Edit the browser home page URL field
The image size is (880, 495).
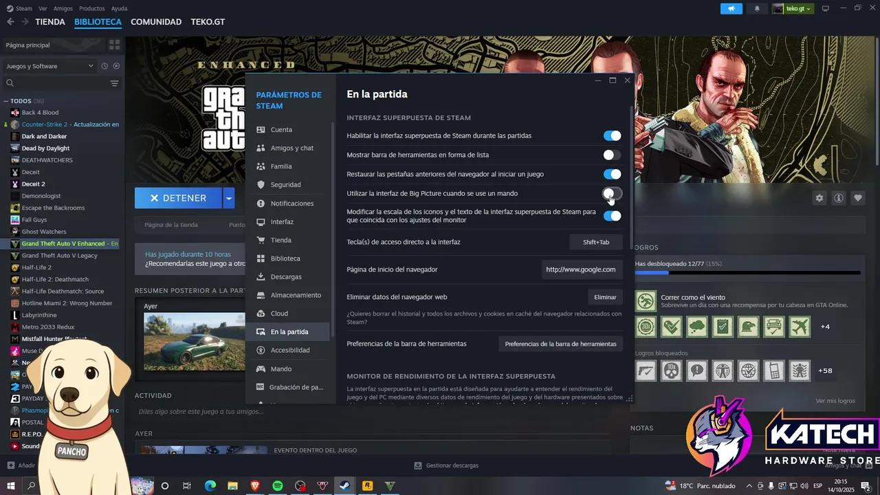point(581,269)
